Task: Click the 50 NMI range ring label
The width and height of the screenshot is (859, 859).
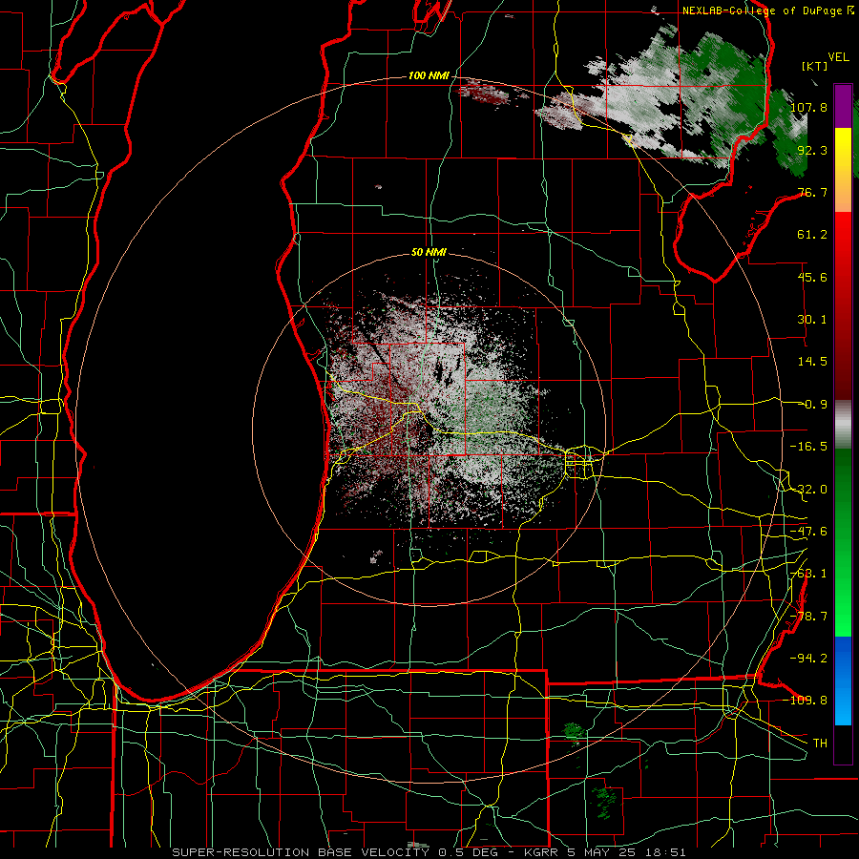Action: point(429,252)
